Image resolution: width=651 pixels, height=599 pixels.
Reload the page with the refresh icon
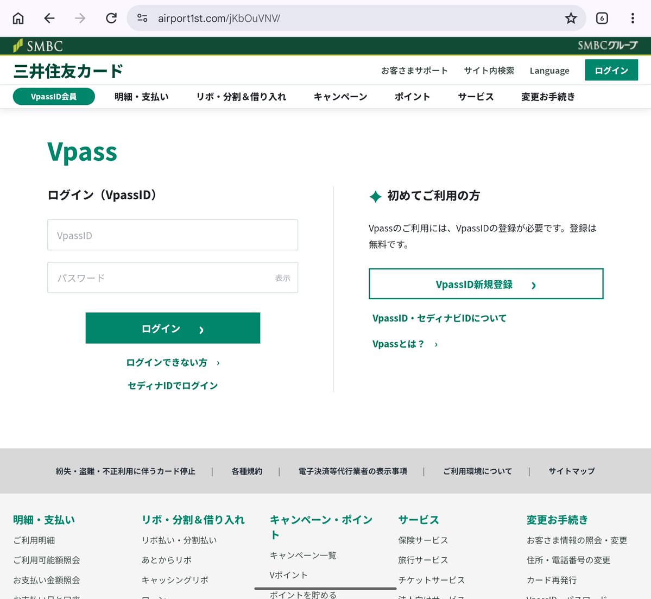[111, 18]
